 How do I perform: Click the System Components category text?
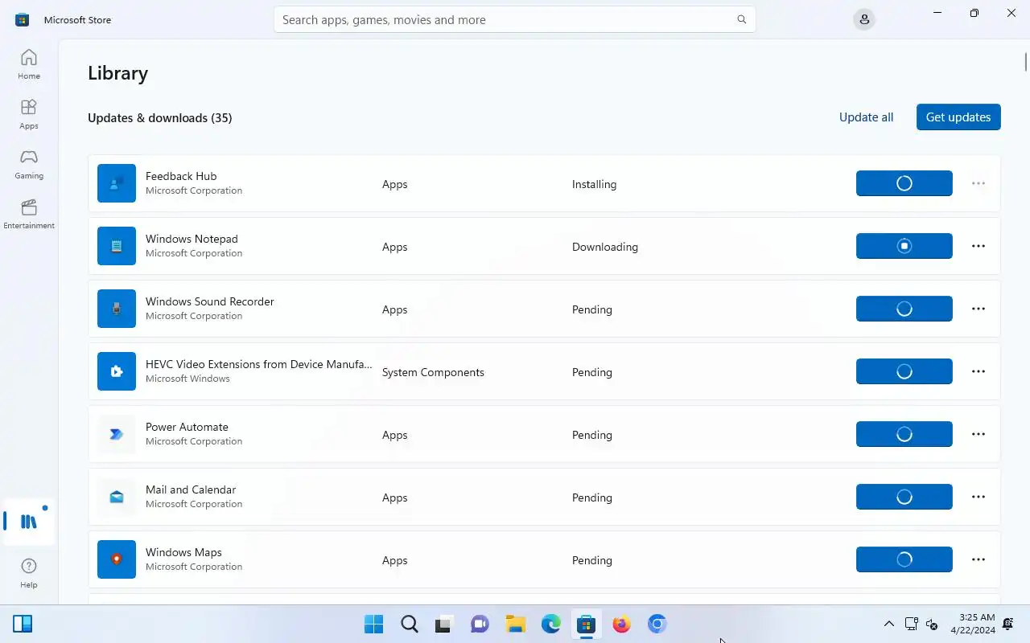[433, 372]
